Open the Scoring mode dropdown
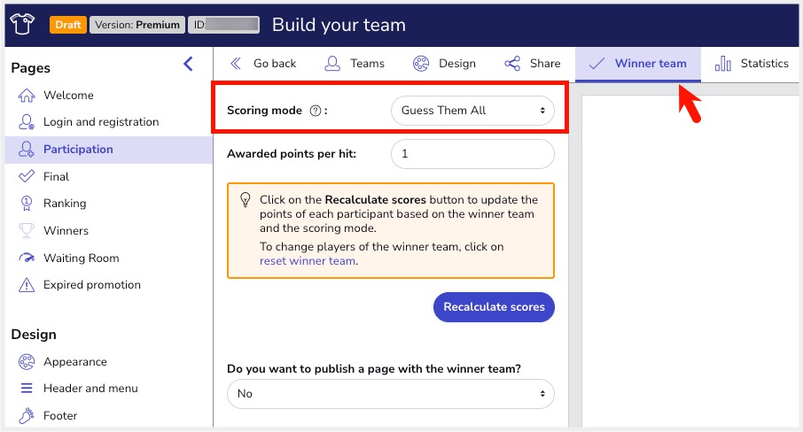This screenshot has height=432, width=803. [472, 111]
